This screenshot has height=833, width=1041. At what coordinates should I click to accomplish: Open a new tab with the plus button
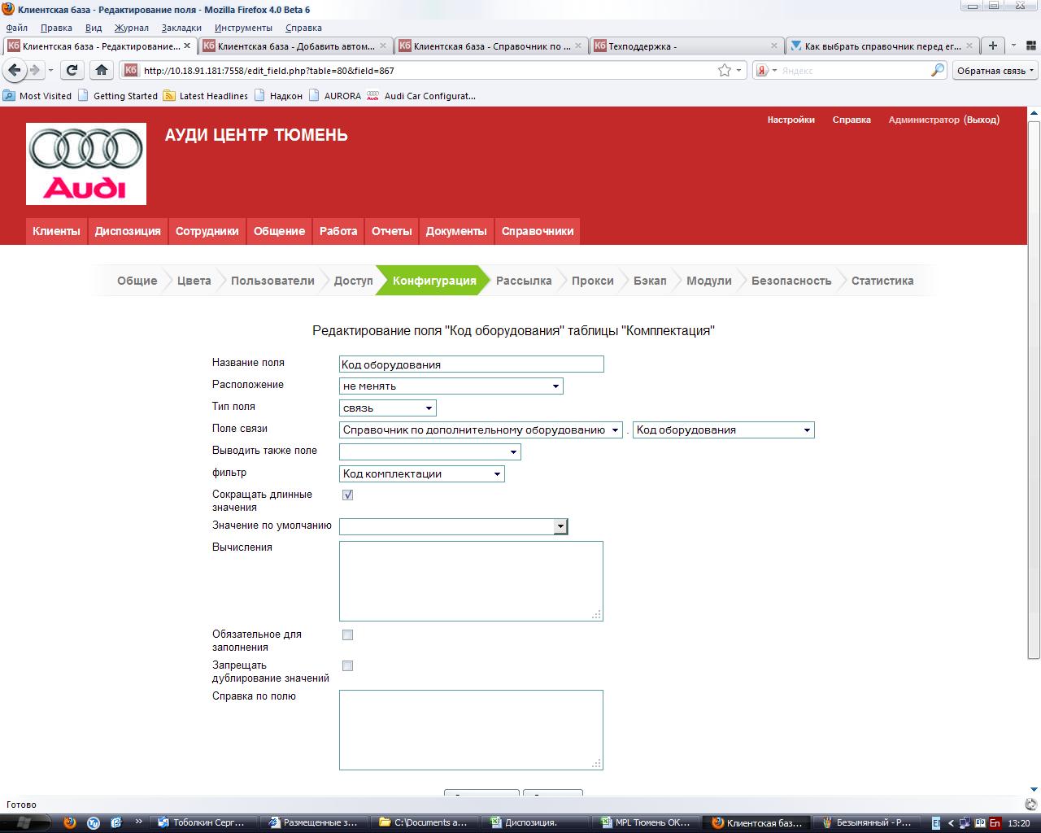992,46
